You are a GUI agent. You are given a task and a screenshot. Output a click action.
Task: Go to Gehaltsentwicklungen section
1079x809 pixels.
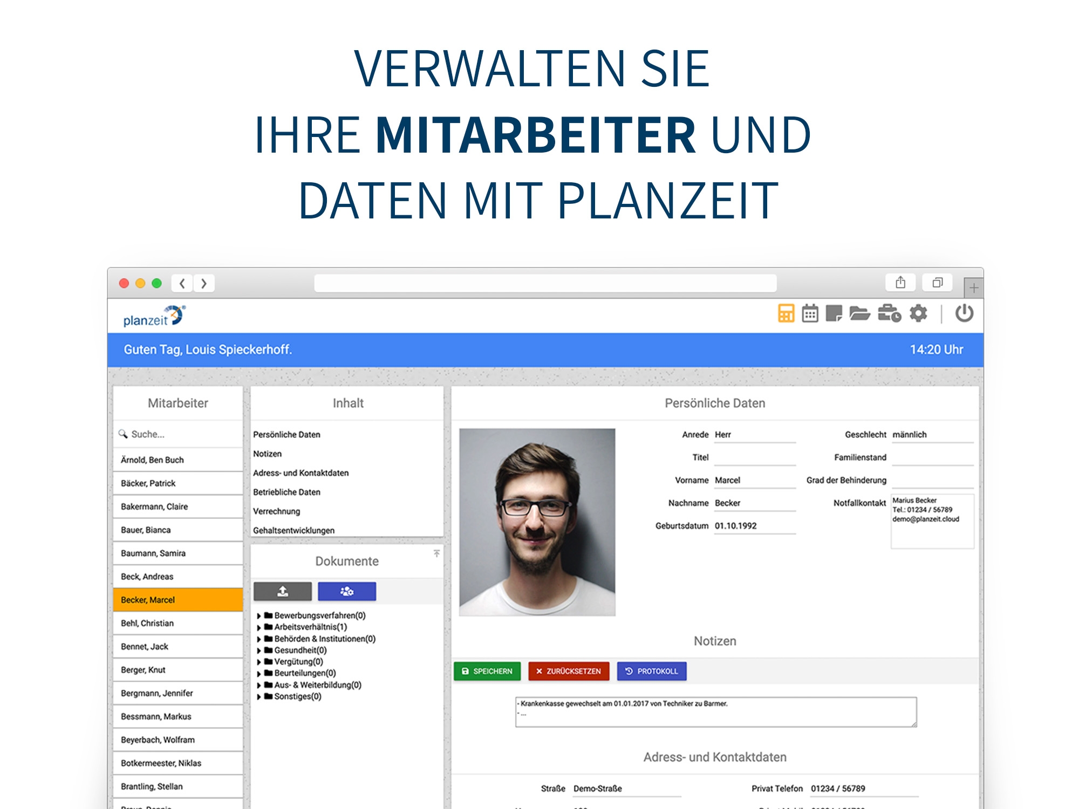pos(293,530)
